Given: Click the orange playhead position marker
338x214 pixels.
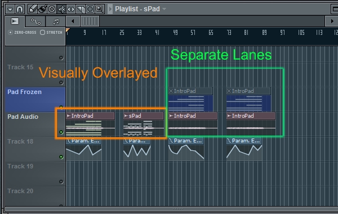Looking at the screenshot, I should tap(68, 30).
